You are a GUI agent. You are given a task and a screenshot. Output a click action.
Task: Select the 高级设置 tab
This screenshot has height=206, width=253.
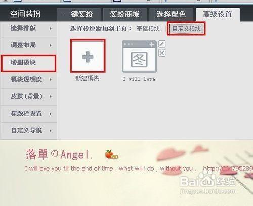pyautogui.click(x=218, y=14)
